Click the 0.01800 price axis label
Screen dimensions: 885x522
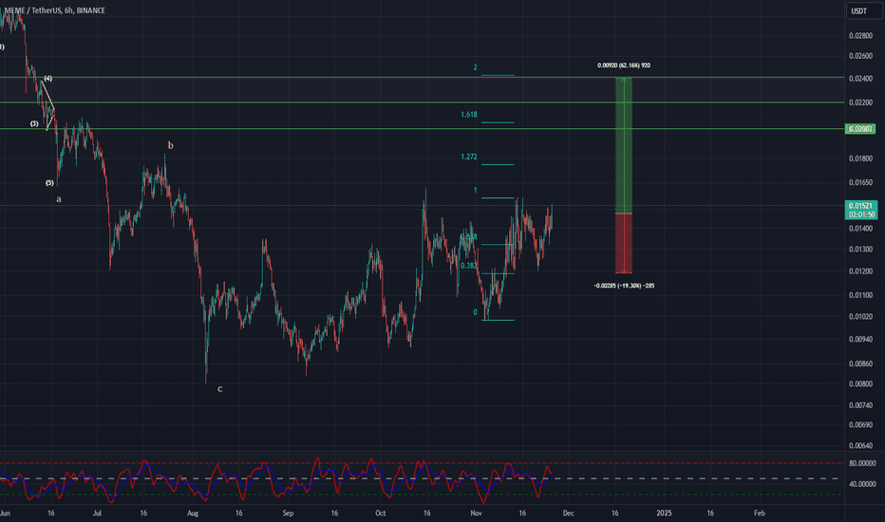tap(860, 158)
